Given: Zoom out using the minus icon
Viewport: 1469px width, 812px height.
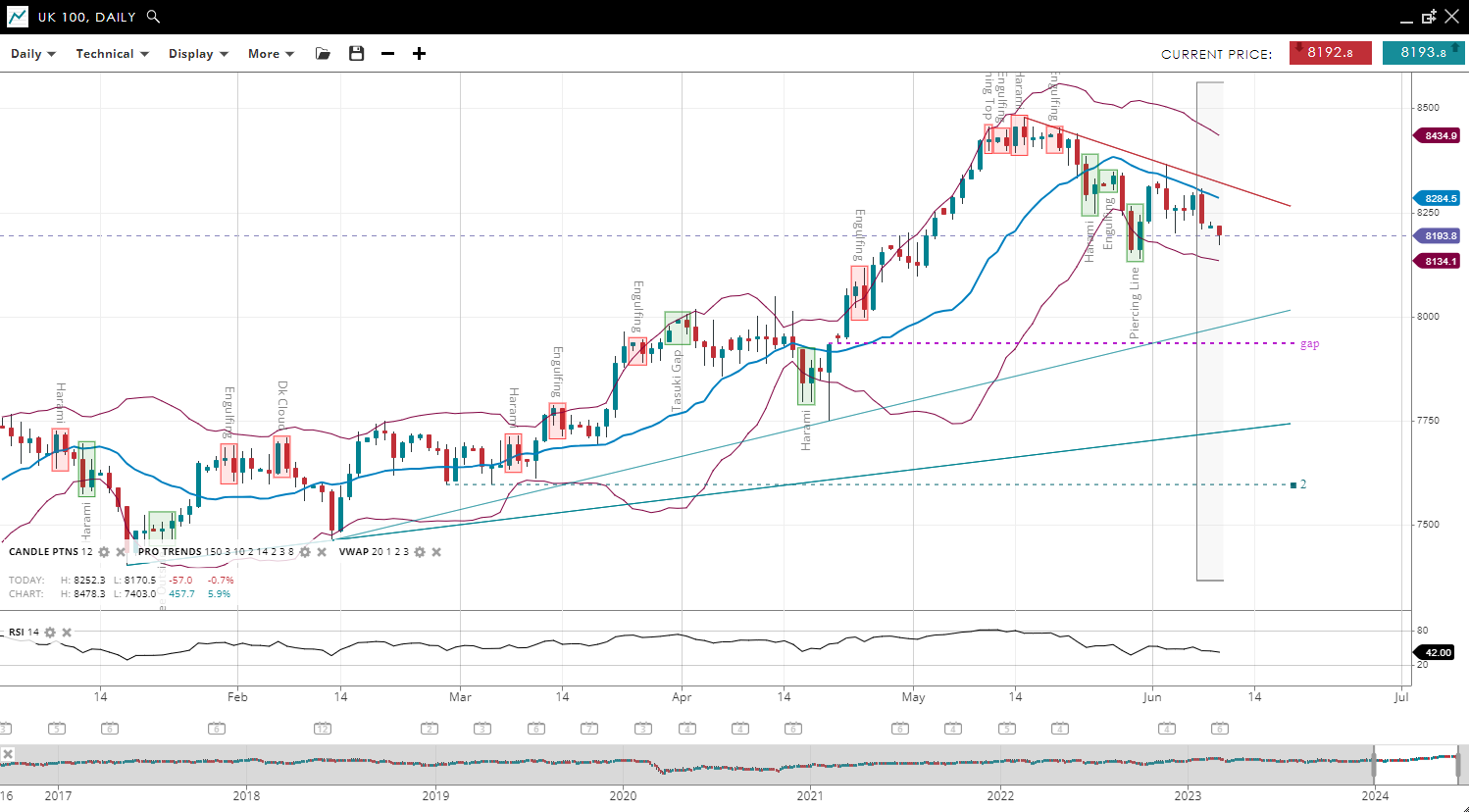Looking at the screenshot, I should (x=388, y=54).
